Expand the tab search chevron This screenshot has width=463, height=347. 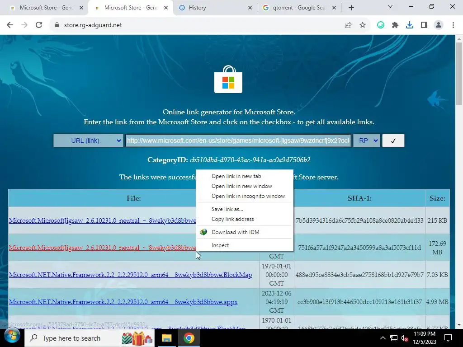click(x=390, y=6)
